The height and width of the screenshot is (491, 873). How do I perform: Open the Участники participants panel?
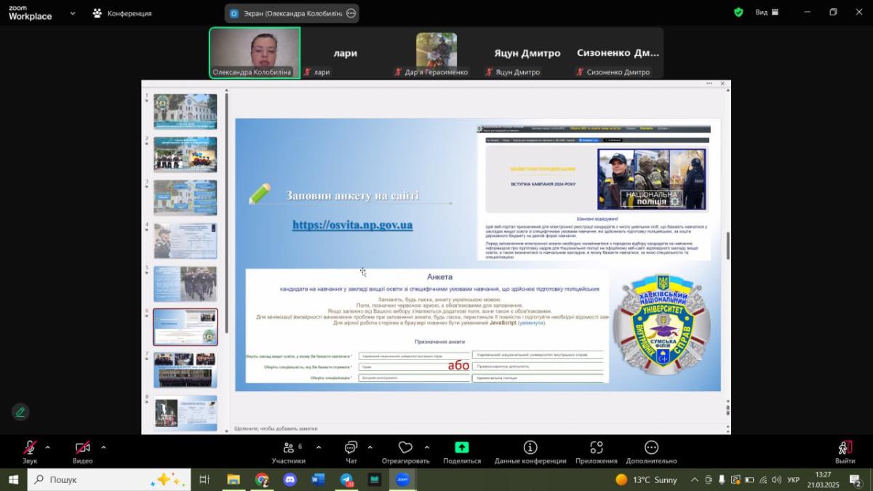pos(289,451)
